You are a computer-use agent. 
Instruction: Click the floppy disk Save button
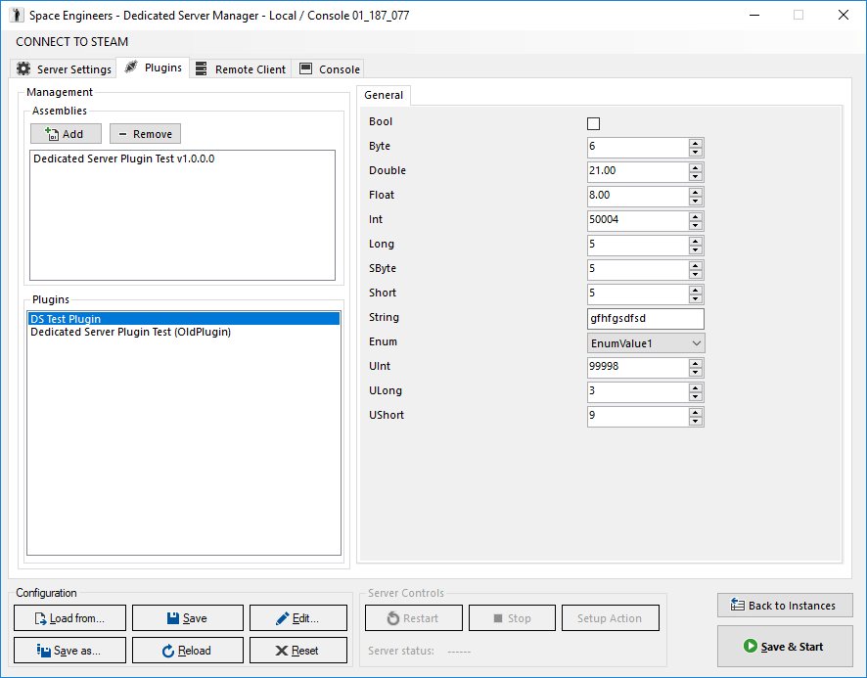click(188, 617)
